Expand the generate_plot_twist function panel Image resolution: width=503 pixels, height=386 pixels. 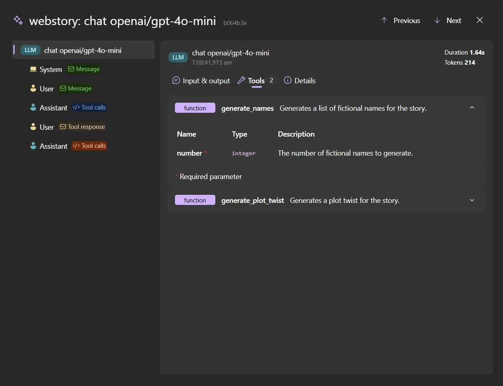coord(472,200)
